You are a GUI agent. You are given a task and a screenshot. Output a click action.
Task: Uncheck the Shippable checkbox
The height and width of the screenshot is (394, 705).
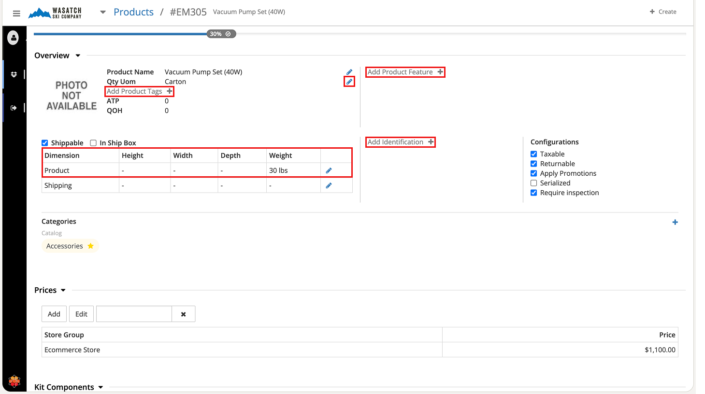click(45, 143)
